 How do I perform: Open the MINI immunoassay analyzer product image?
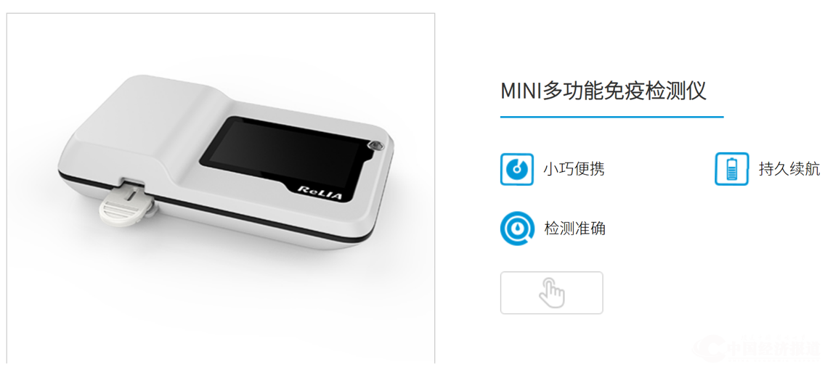point(221,189)
